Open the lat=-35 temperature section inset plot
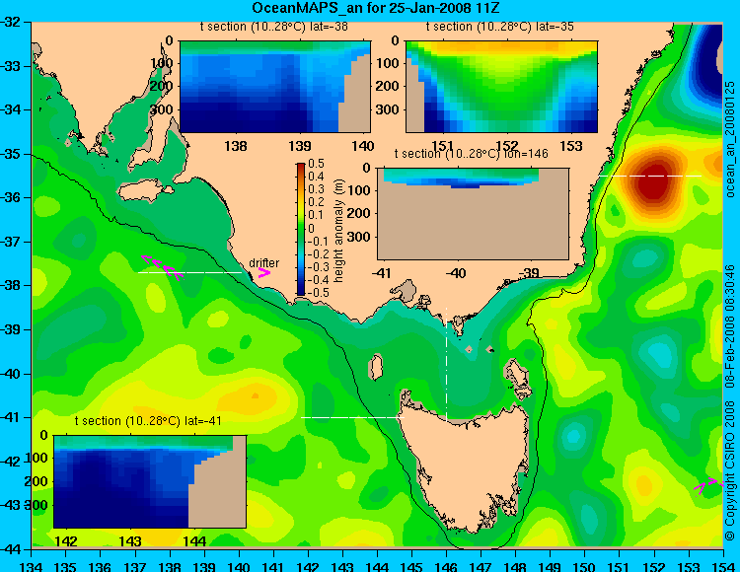 501,87
